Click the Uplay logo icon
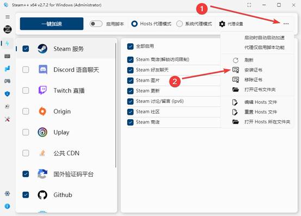 [42, 132]
